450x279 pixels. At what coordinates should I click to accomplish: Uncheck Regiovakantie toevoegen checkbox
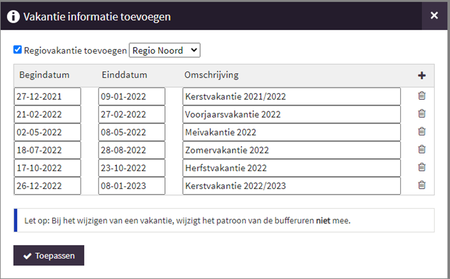click(x=17, y=50)
